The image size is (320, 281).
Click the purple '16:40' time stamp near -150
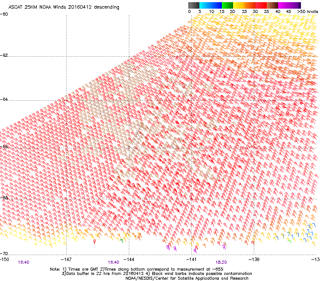click(23, 262)
